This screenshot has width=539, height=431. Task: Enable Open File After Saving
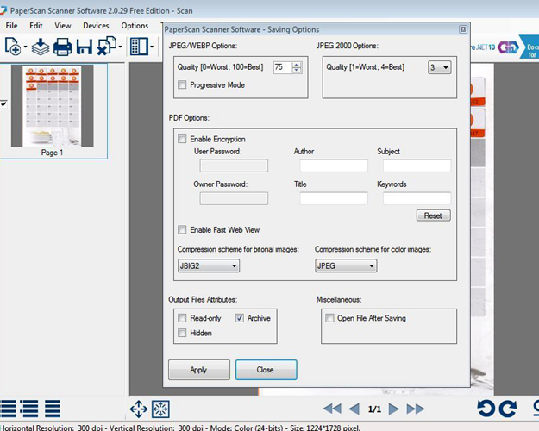[329, 318]
